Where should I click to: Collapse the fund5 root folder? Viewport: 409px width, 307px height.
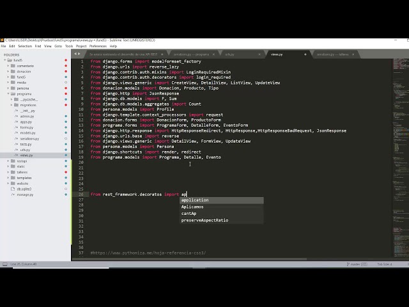(x=5, y=60)
